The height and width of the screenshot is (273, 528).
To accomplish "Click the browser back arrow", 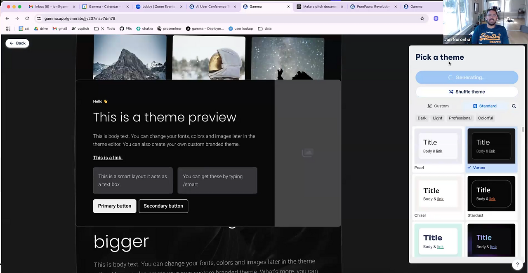I will [x=7, y=19].
